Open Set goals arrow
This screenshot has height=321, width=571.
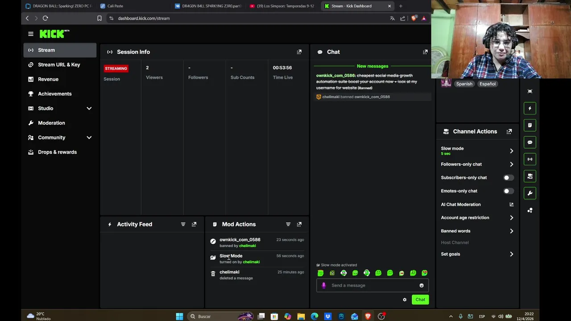coord(511,254)
